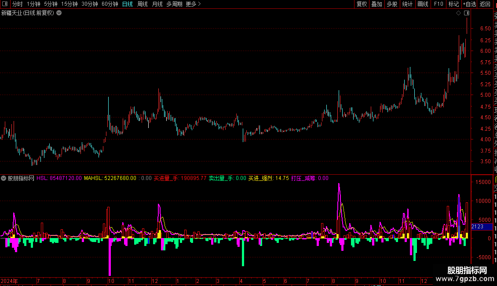Click the MAHSL: 52267680.00 value

click(110, 178)
